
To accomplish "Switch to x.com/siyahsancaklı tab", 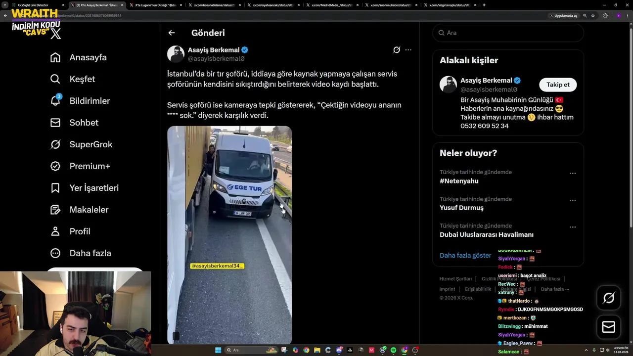I will tap(272, 5).
